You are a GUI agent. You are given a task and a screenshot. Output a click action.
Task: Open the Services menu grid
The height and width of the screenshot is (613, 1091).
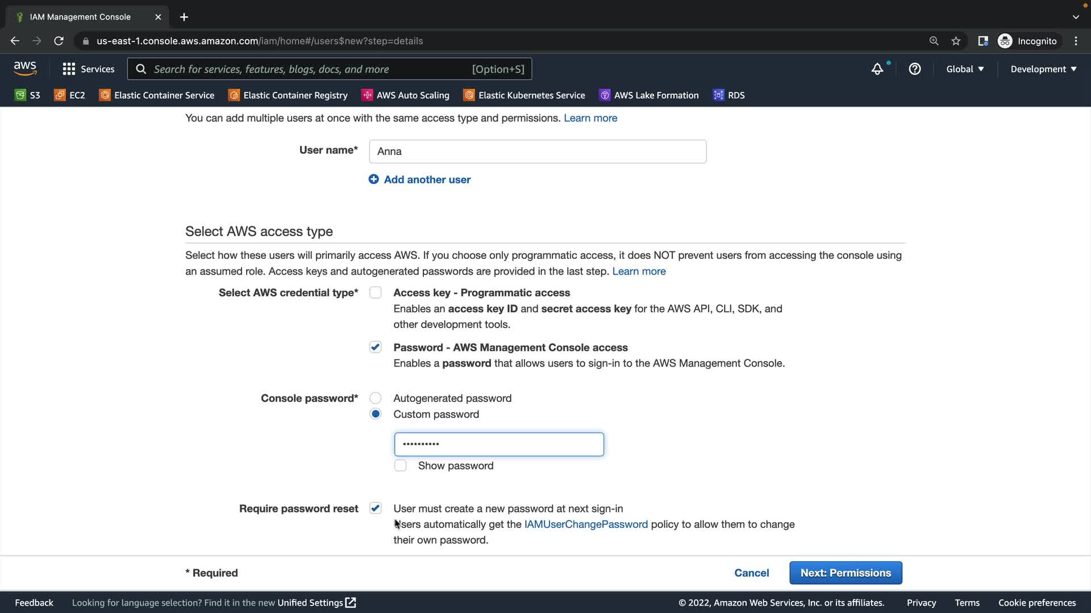click(x=69, y=69)
